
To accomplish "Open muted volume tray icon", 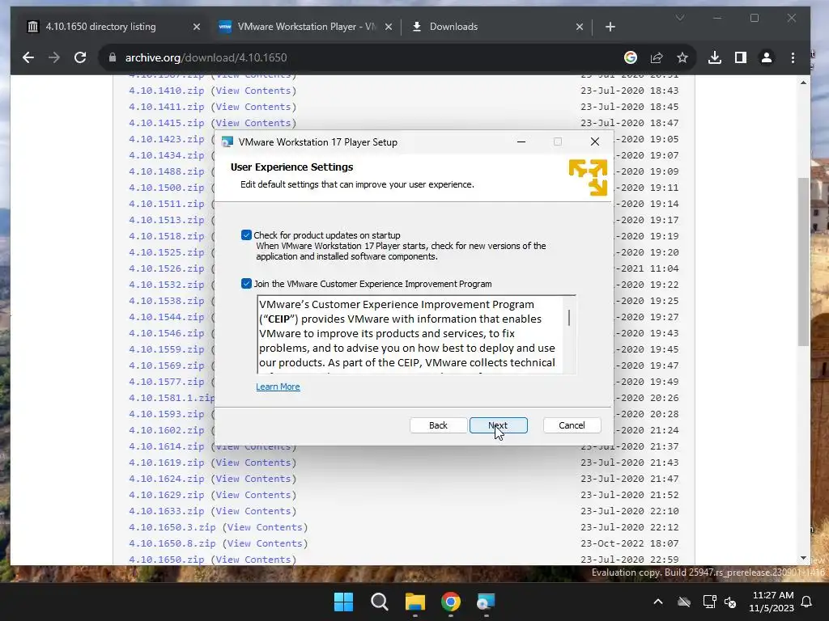I will pyautogui.click(x=730, y=602).
